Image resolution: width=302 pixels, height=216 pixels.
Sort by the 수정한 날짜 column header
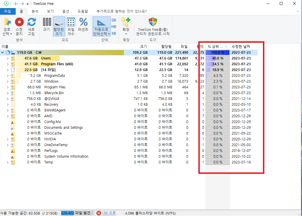[241, 46]
